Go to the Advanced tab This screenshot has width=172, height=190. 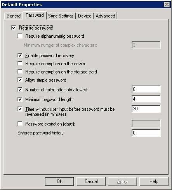click(105, 16)
